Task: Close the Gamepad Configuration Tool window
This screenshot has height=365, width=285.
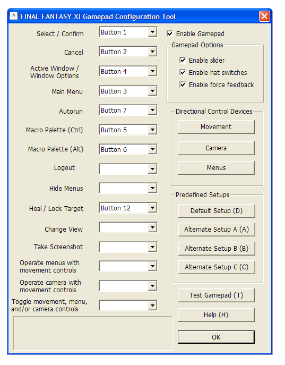Action: (264, 16)
